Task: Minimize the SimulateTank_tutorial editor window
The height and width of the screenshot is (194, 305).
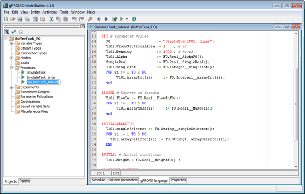Action: point(278,27)
